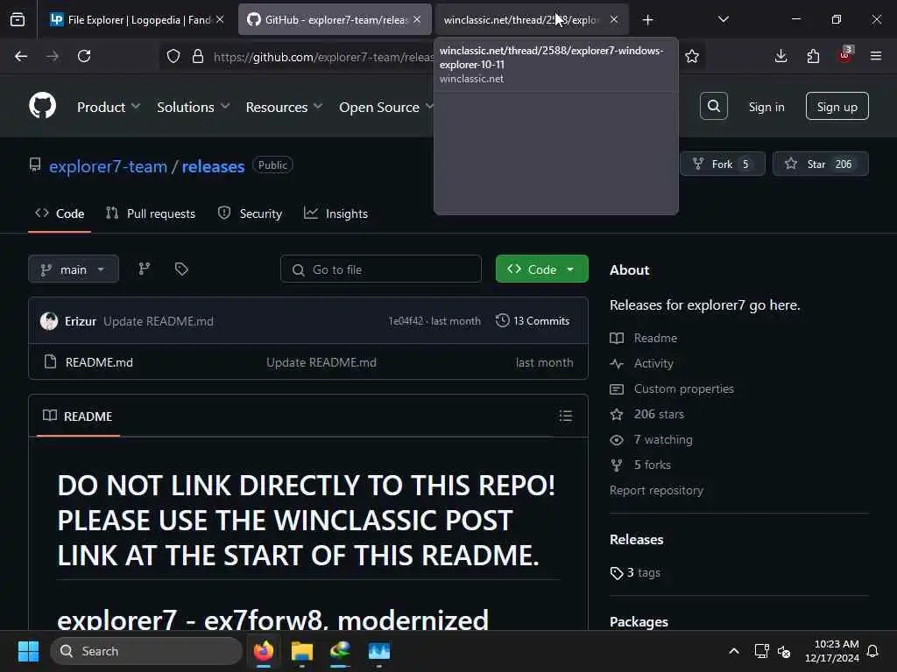Select the README tab header

[78, 416]
